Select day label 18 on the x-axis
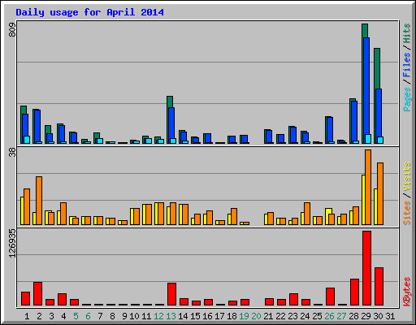 tap(232, 316)
